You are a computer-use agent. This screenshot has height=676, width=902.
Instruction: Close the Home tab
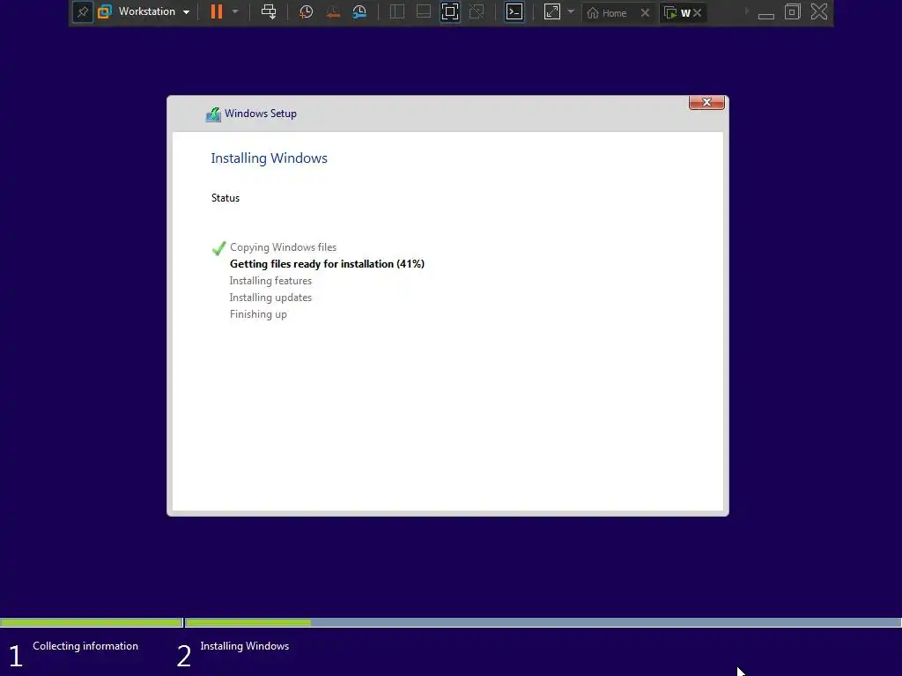tap(646, 12)
